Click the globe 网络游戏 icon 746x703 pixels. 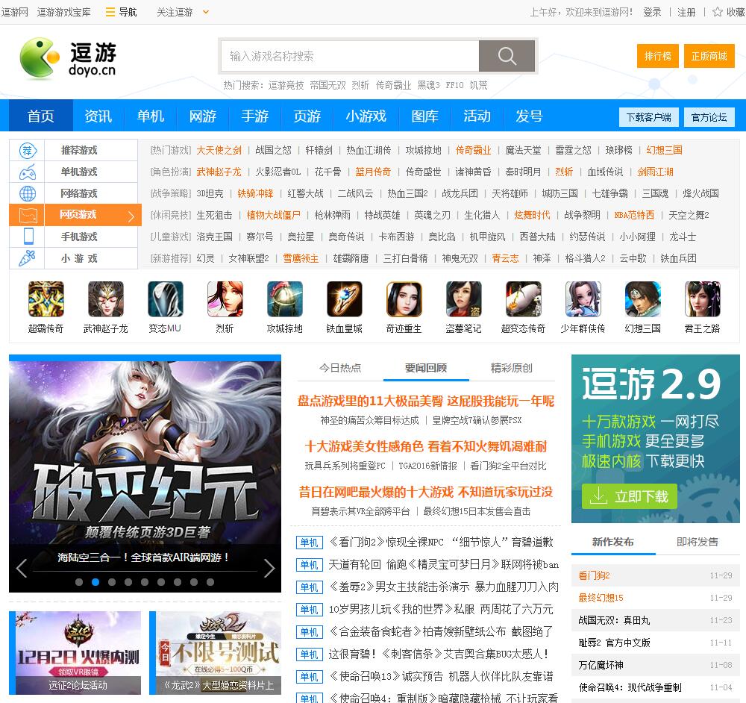coord(27,193)
